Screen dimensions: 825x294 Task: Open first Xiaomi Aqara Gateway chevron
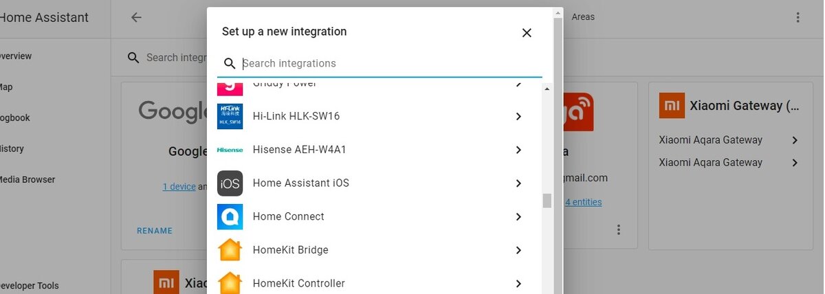(795, 140)
